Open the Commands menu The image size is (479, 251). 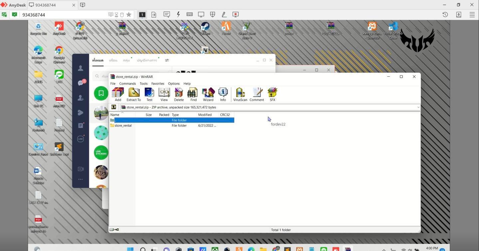pos(127,84)
